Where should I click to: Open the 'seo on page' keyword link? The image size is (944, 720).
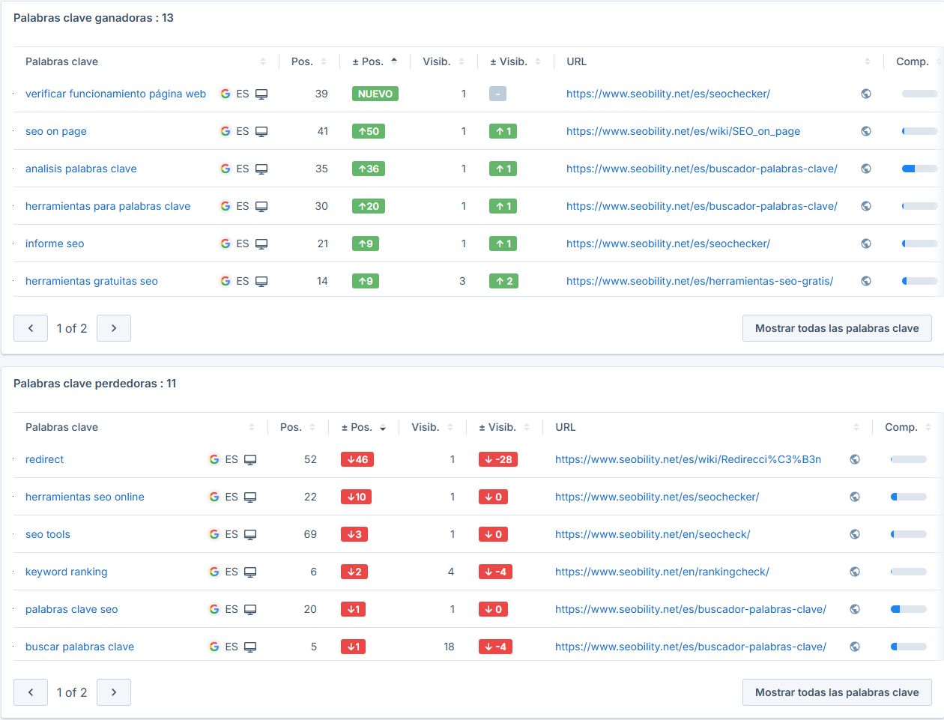(56, 131)
